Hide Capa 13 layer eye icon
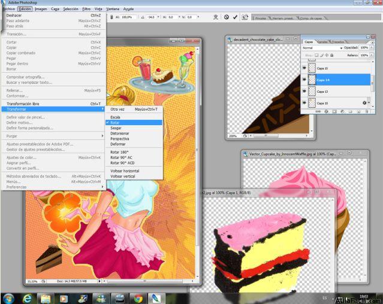 (x=304, y=91)
